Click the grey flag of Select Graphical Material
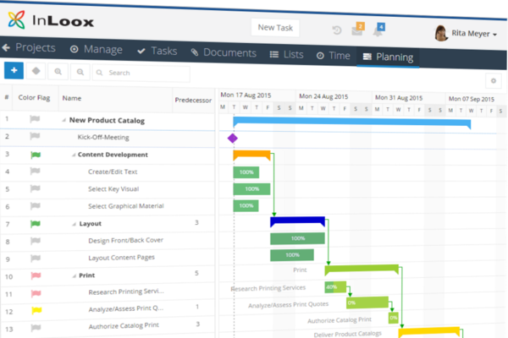This screenshot has height=338, width=508. point(35,205)
